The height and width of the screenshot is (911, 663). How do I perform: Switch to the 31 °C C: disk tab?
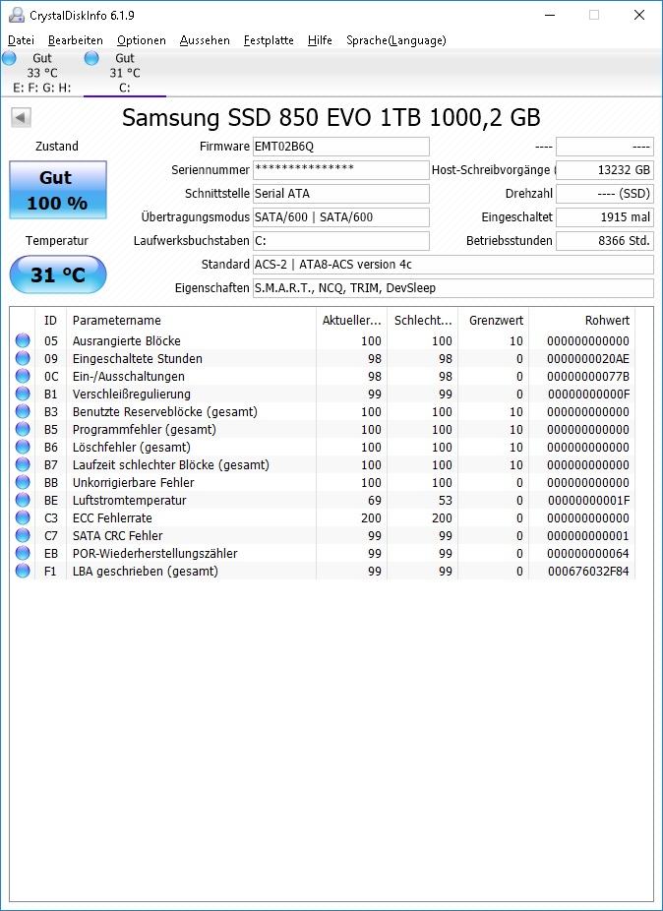pos(125,73)
